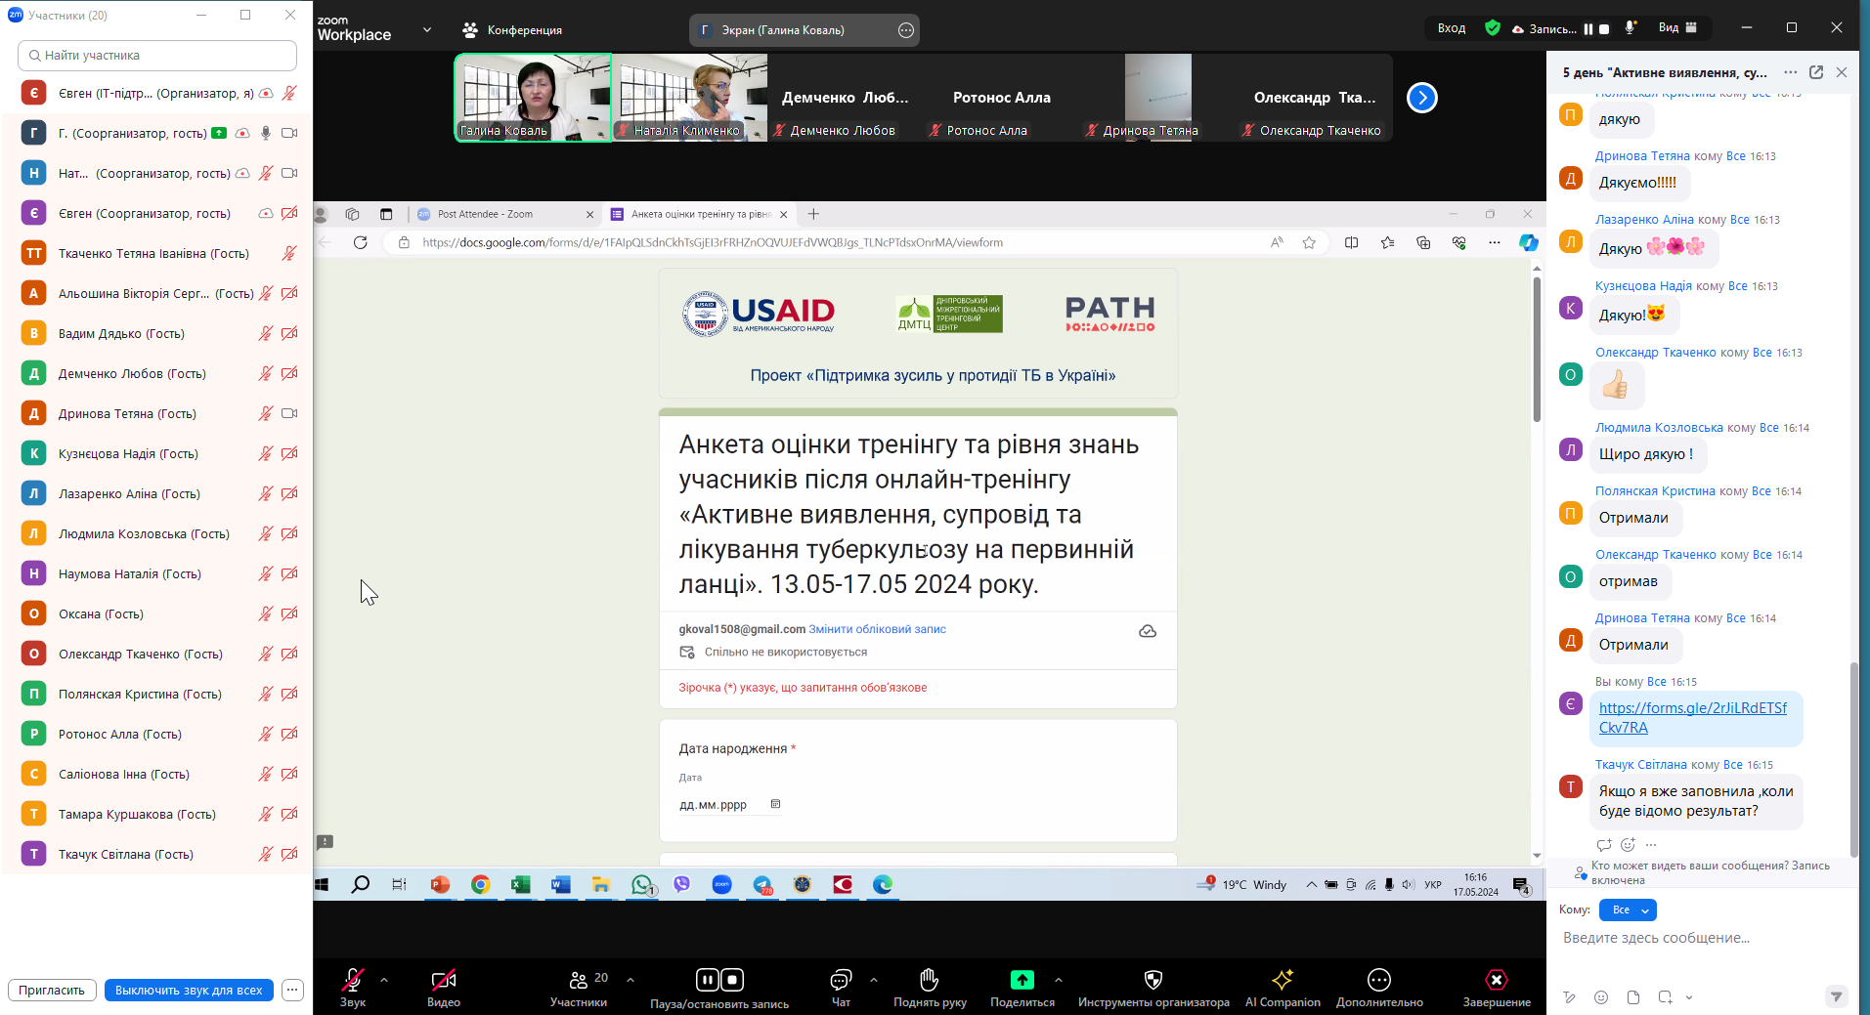Viewport: 1870px width, 1015px height.
Task: Click the green Share (Поделиться) icon
Action: coord(1022,980)
